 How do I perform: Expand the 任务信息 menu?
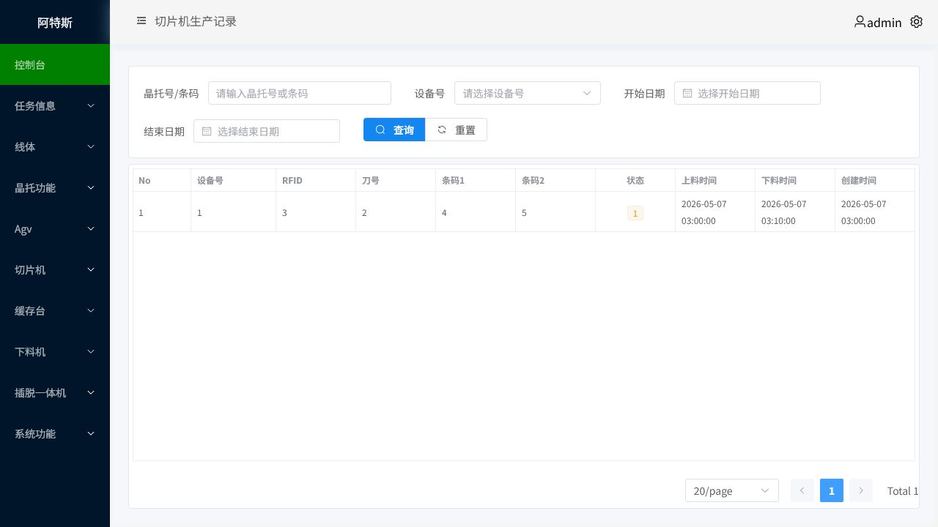55,105
